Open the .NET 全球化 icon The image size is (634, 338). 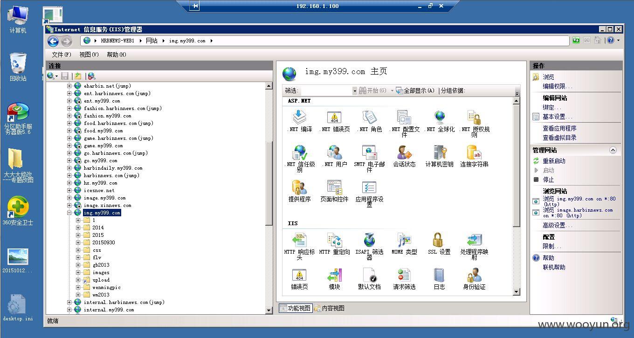[x=439, y=121]
